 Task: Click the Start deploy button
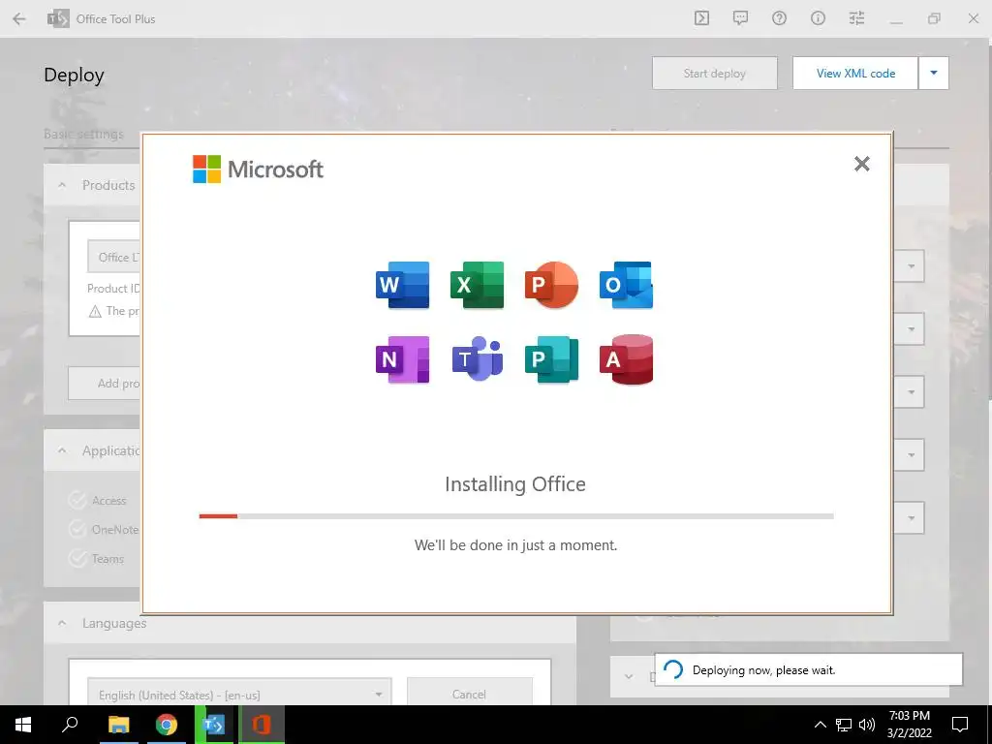715,73
